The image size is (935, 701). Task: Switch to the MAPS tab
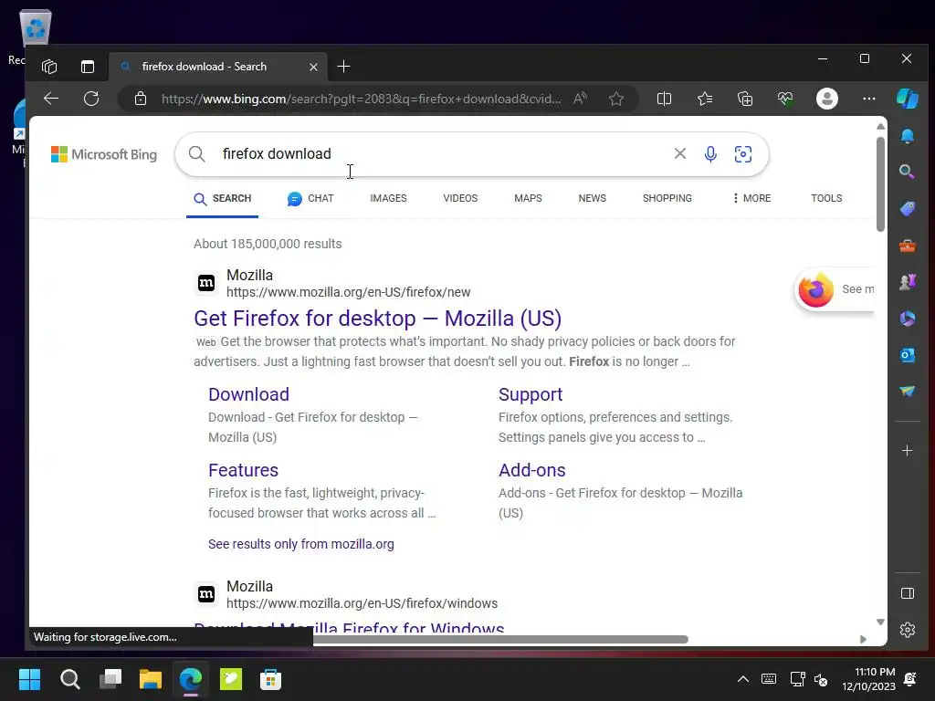529,198
